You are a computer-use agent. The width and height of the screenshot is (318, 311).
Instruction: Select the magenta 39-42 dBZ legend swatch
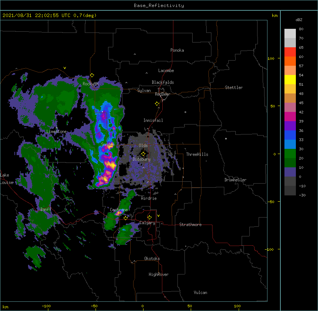(290, 116)
